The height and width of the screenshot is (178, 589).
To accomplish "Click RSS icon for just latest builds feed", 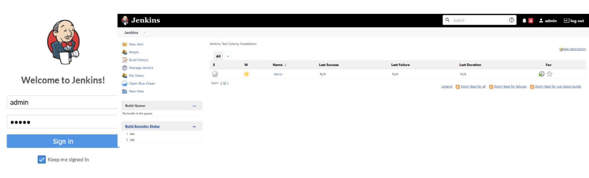I will pos(532,87).
